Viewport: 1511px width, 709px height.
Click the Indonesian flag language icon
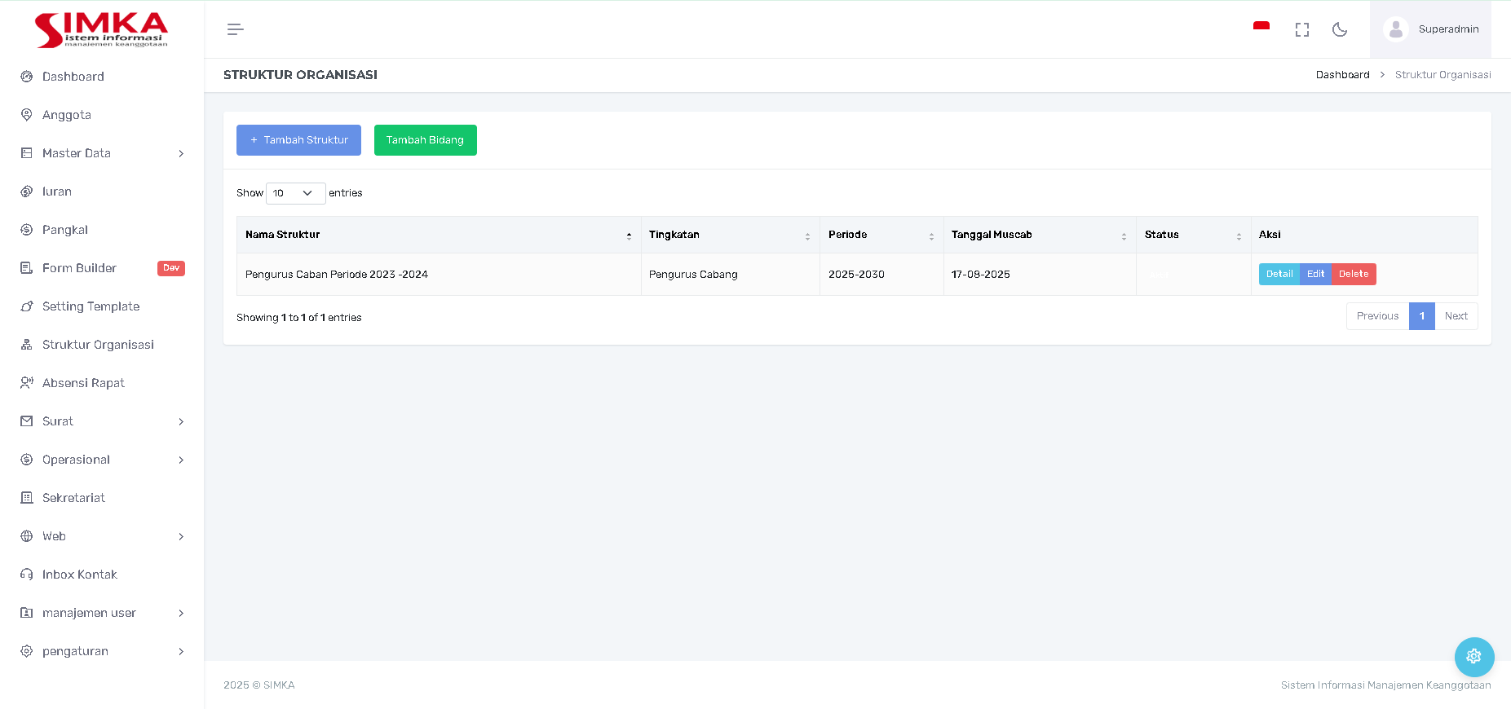click(1261, 28)
